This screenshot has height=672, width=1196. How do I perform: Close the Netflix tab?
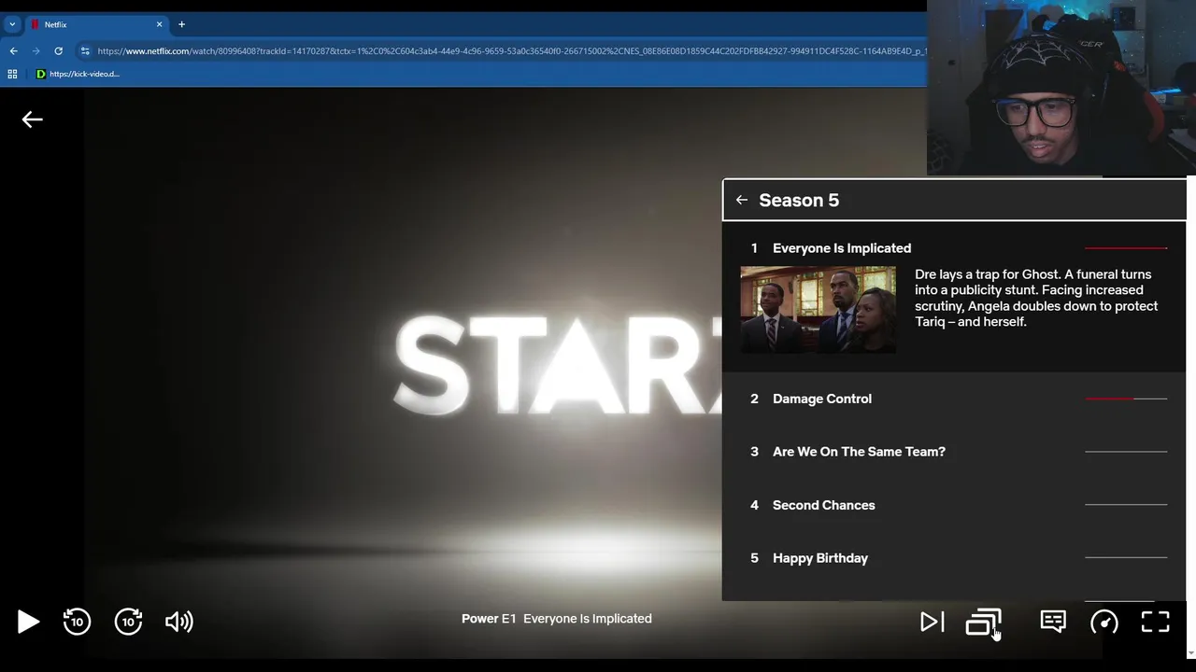tap(159, 24)
